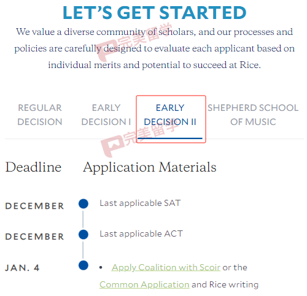Image resolution: width=307 pixels, height=296 pixels.
Task: Click the blue timeline dot for Jan. 4
Action: [84, 265]
